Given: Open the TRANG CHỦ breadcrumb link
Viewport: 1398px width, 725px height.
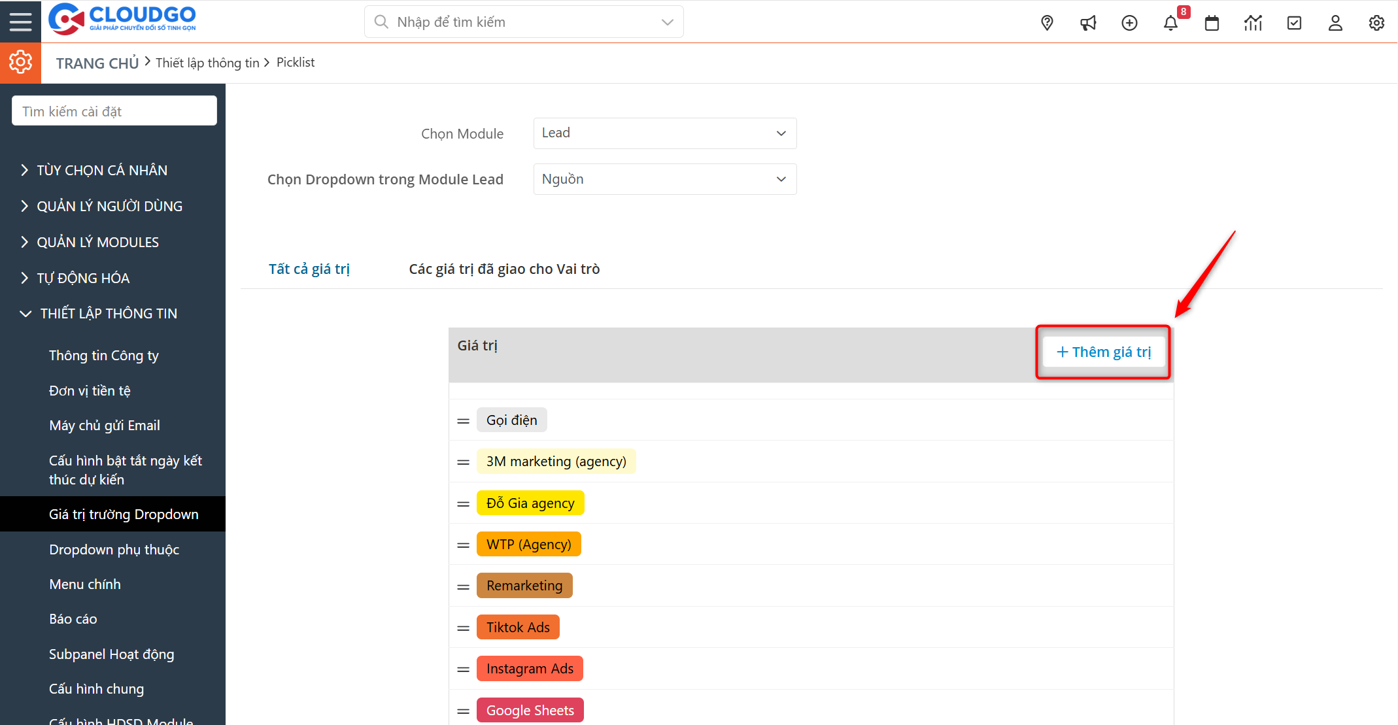Looking at the screenshot, I should coord(97,62).
